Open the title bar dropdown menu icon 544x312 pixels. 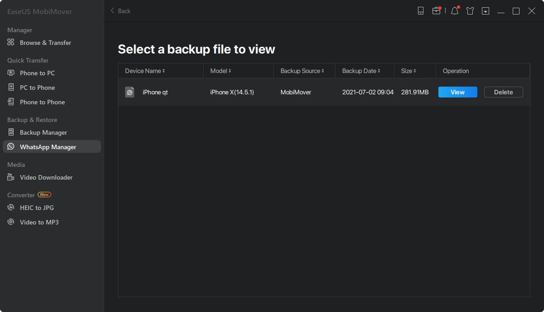(x=486, y=11)
